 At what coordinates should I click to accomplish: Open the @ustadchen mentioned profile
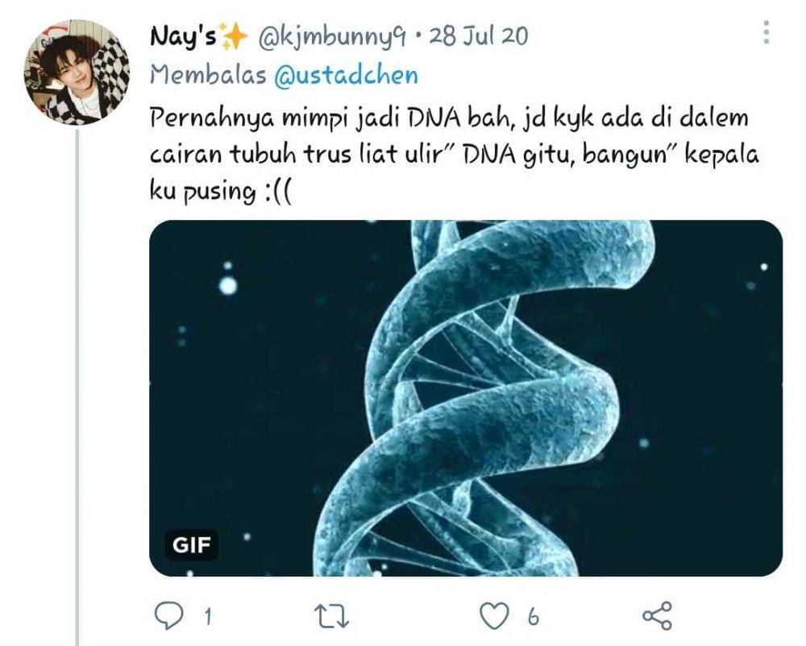pos(346,76)
